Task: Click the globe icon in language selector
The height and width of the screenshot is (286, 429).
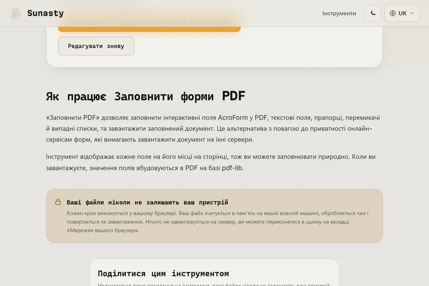Action: click(393, 13)
